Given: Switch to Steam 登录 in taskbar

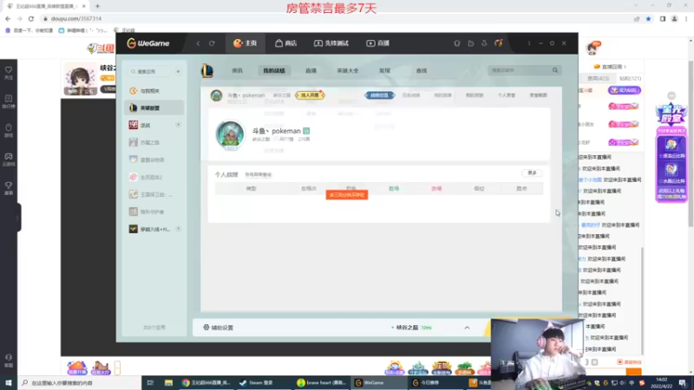Looking at the screenshot, I should tap(263, 383).
